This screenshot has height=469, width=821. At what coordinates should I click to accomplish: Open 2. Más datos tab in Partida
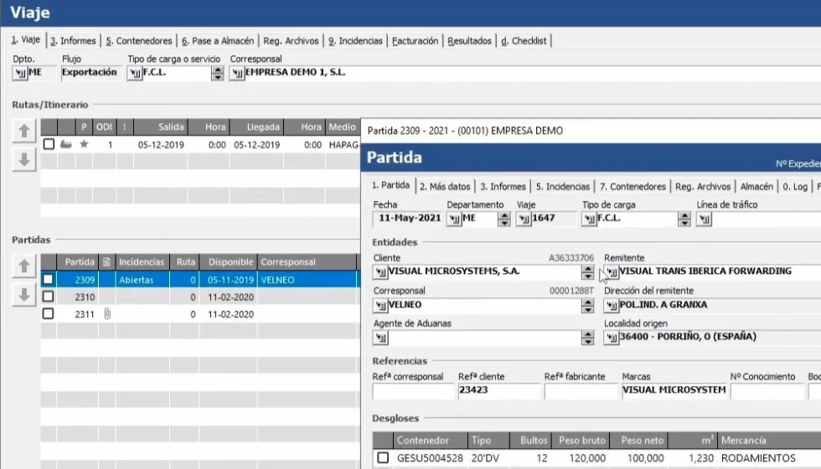(x=445, y=186)
